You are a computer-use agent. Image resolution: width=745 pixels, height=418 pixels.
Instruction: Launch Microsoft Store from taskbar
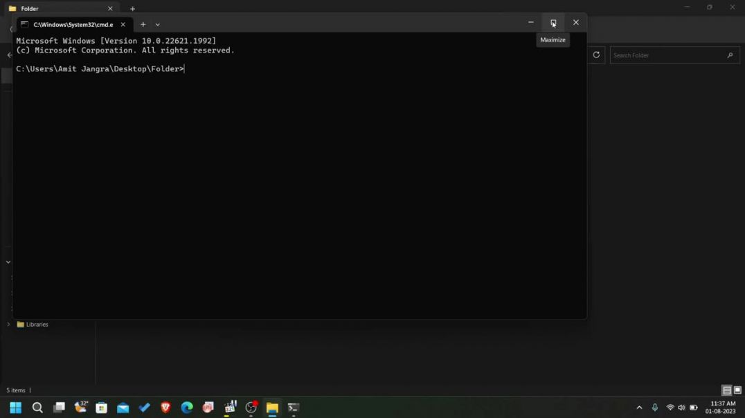point(101,408)
